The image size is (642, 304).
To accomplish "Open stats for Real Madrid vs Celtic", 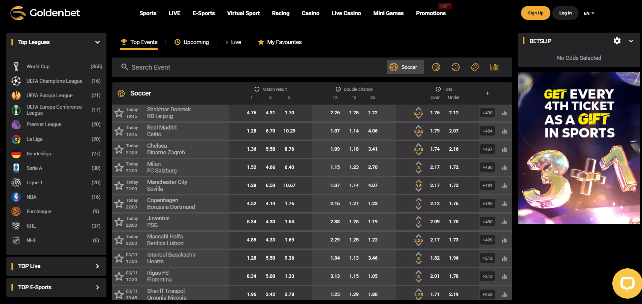I will (504, 131).
